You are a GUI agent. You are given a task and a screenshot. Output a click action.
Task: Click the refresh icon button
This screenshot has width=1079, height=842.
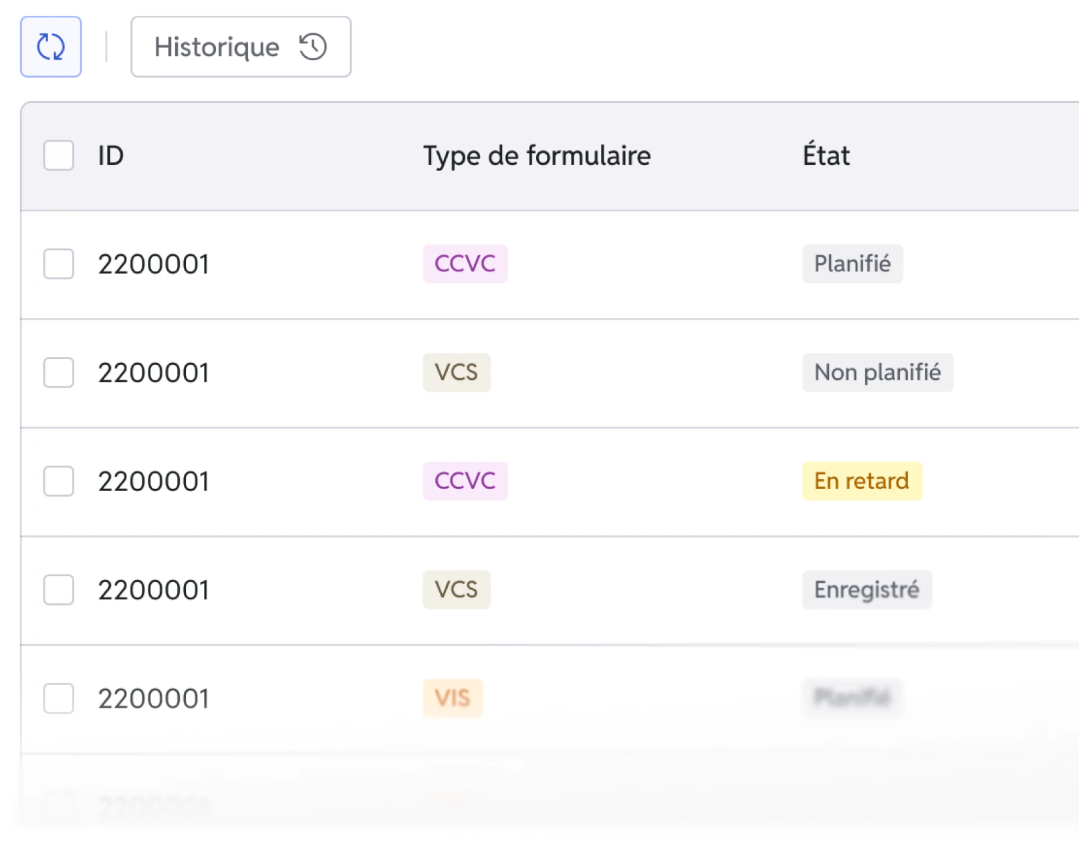(x=51, y=47)
